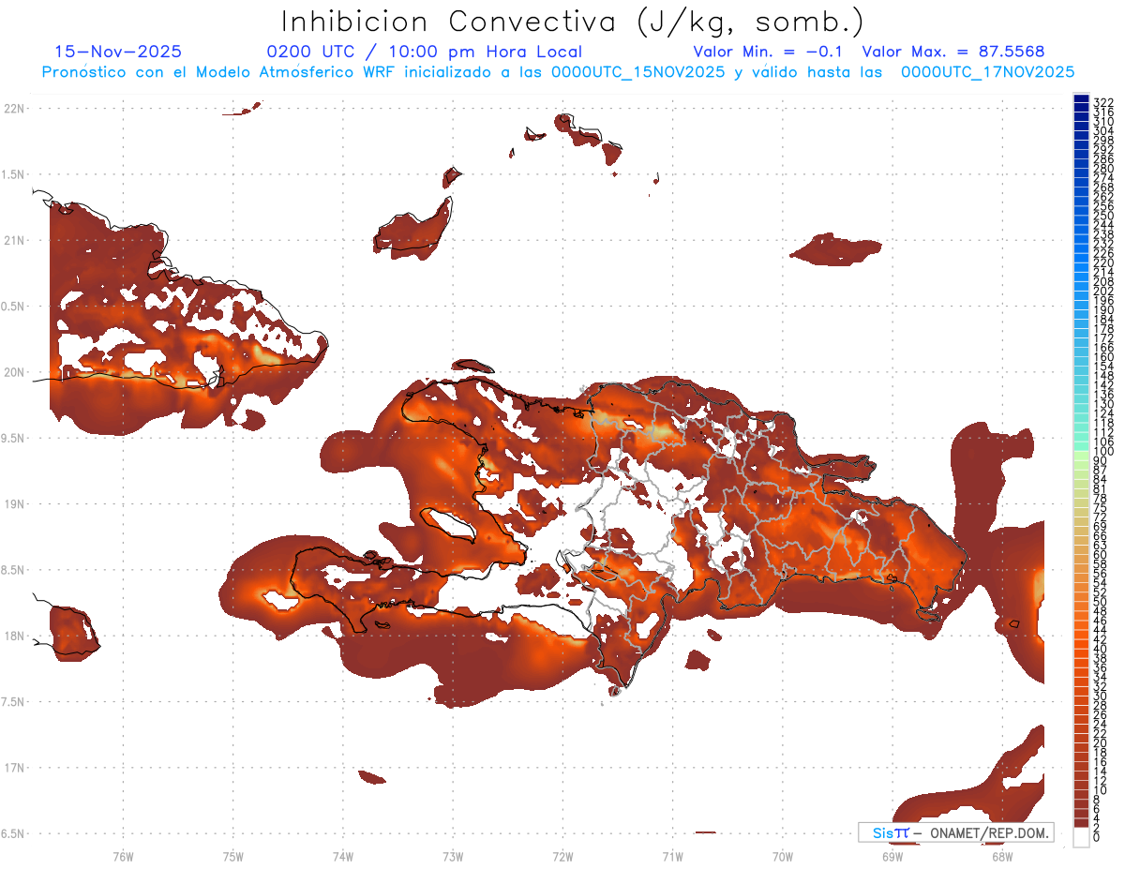Image resolution: width=1125 pixels, height=869 pixels.
Task: Click the '69W' longitude label
Action: pyautogui.click(x=892, y=856)
